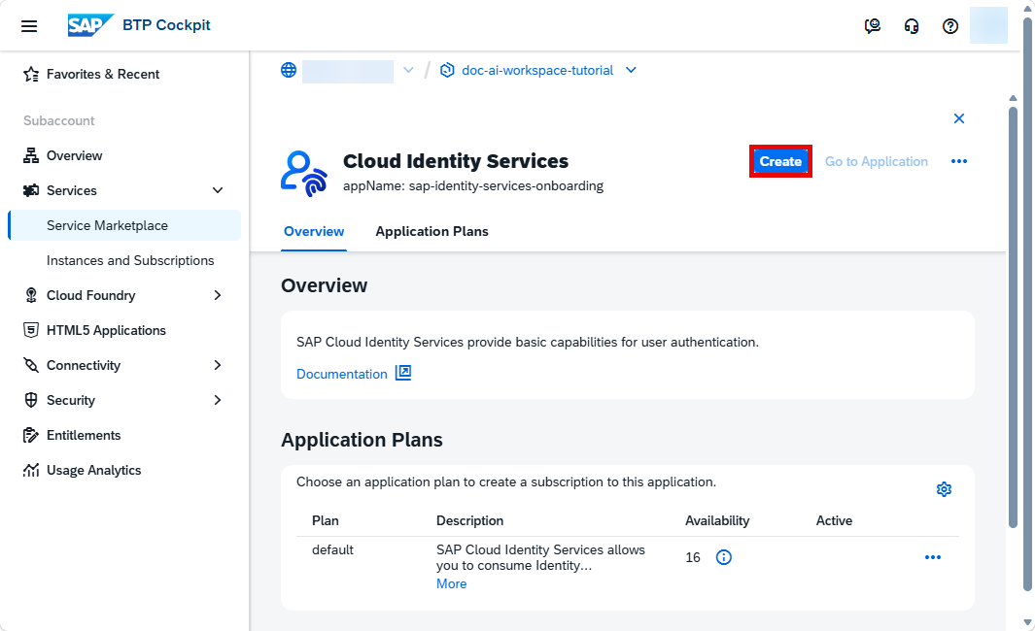Viewport: 1035px width, 631px height.
Task: Select Service Marketplace in sidebar
Action: pos(124,225)
